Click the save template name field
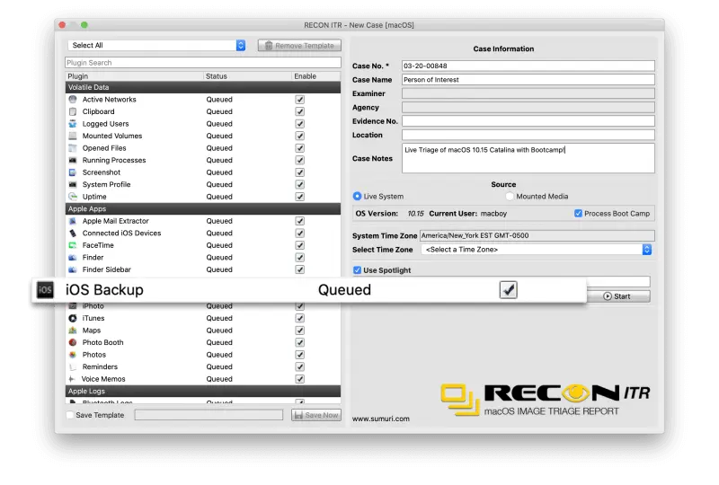This screenshot has width=719, height=485. click(209, 415)
